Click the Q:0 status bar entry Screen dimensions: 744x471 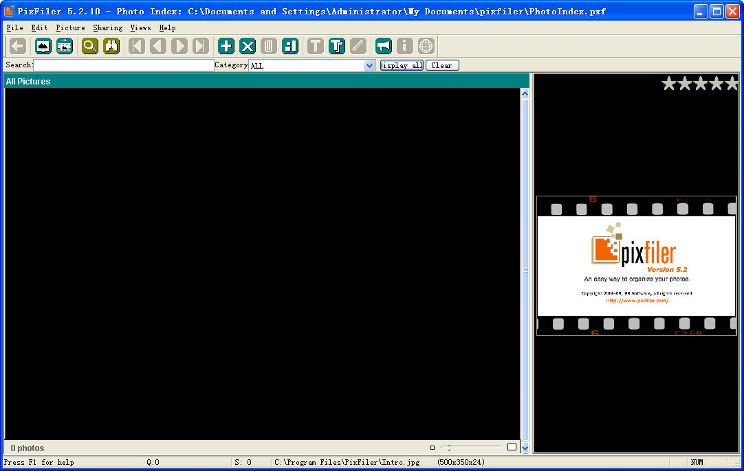coord(153,462)
